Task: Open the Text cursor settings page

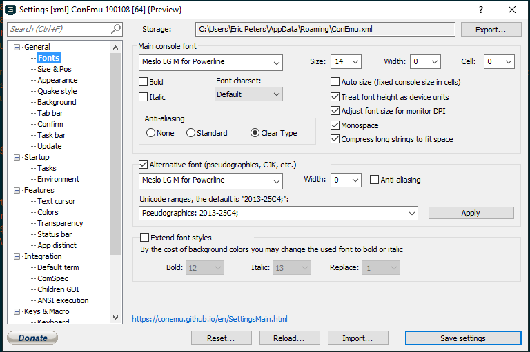Action: tap(56, 201)
